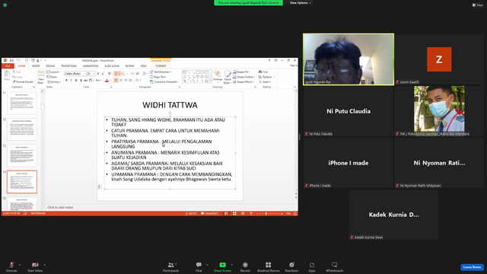Cut the selection using Cut icon
This screenshot has width=487, height=274.
click(17, 72)
